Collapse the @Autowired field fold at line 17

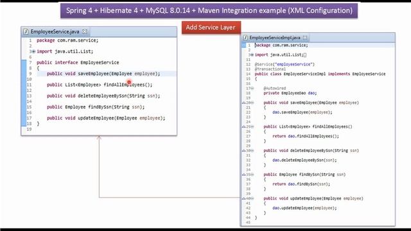[x=252, y=89]
